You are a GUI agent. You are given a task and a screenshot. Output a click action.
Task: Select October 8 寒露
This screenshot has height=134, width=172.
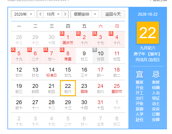pos(68,56)
